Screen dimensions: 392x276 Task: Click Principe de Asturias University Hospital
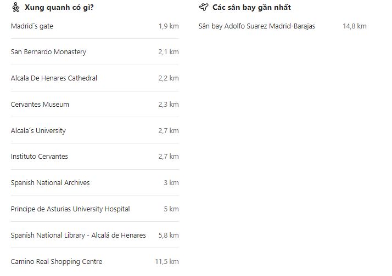pyautogui.click(x=70, y=209)
